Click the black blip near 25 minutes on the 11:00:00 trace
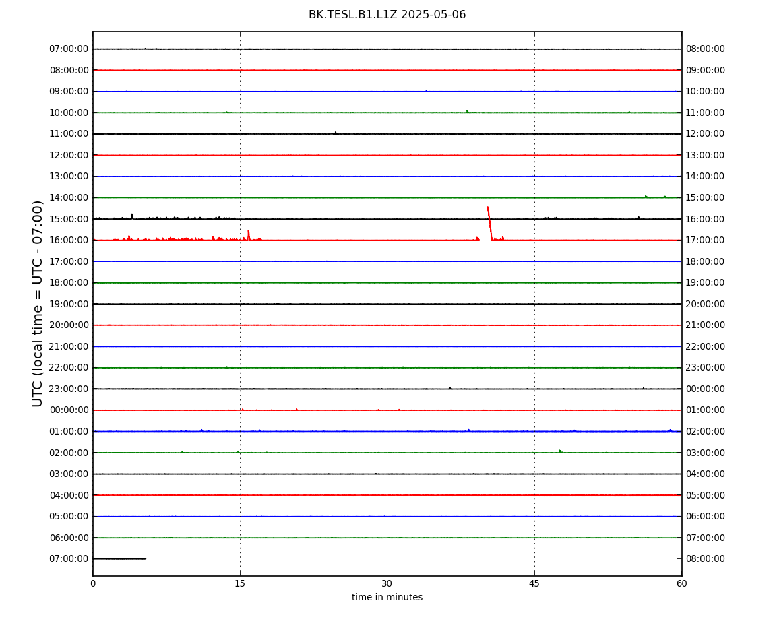Viewport: 775px width, 640px height. point(336,133)
